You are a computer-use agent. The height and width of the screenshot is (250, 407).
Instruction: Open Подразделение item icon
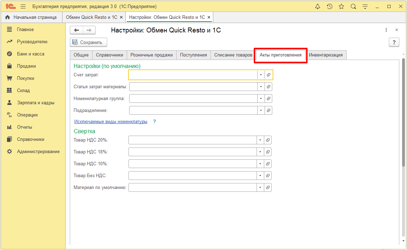(269, 111)
